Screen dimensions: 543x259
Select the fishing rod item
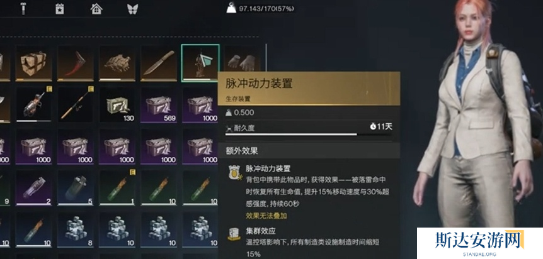click(x=76, y=104)
